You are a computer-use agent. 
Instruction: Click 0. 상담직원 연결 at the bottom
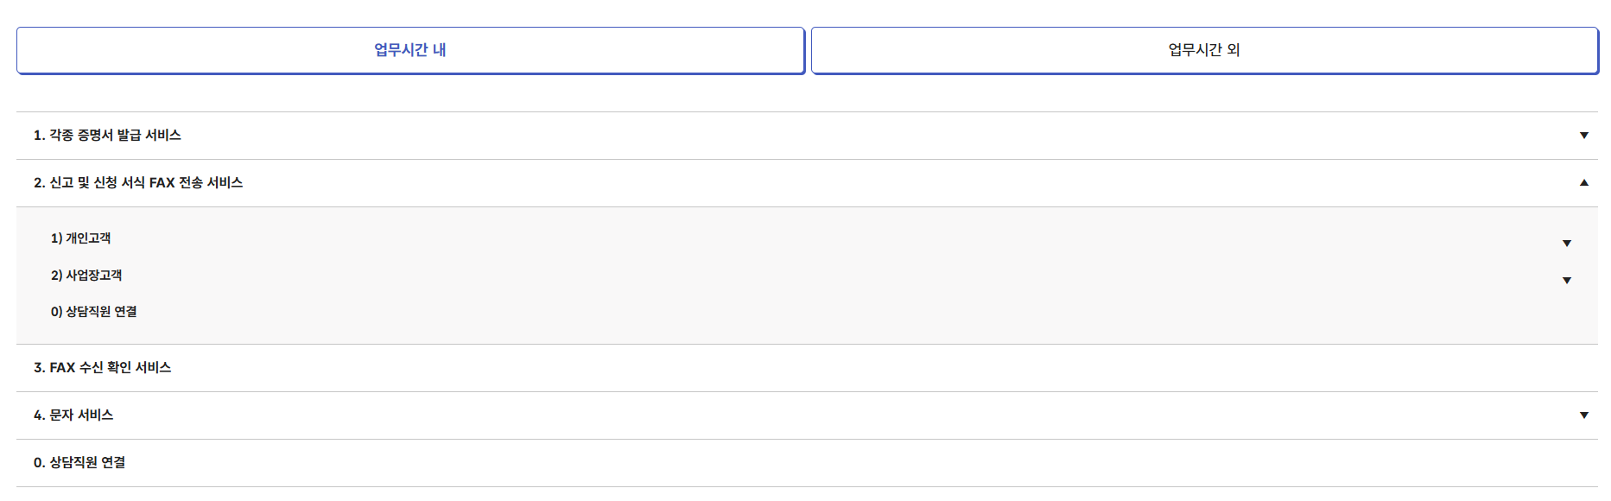(x=79, y=463)
